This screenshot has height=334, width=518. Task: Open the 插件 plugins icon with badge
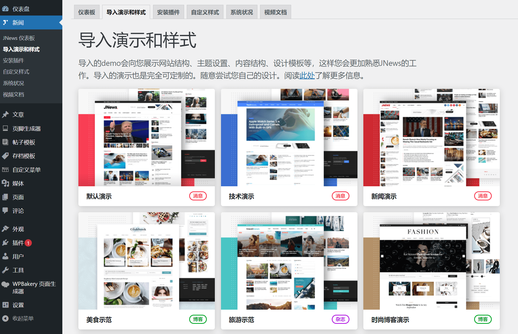pos(6,243)
